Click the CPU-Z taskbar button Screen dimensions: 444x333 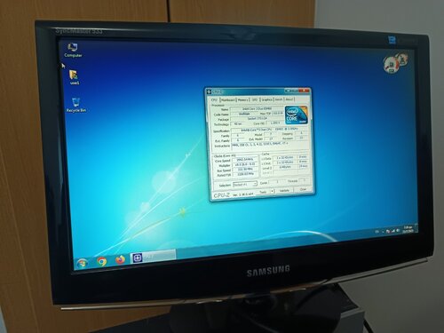coord(154,257)
